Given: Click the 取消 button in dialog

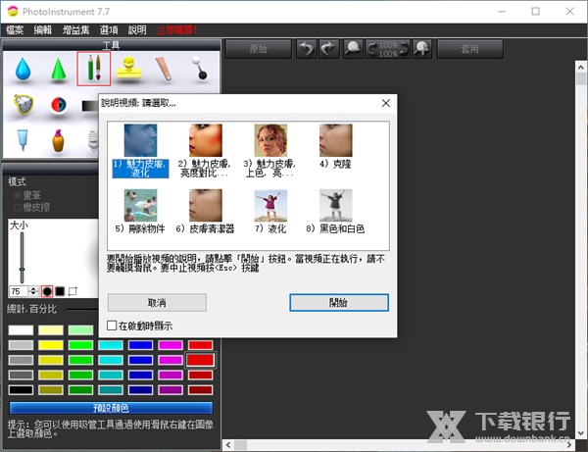Looking at the screenshot, I should 157,302.
